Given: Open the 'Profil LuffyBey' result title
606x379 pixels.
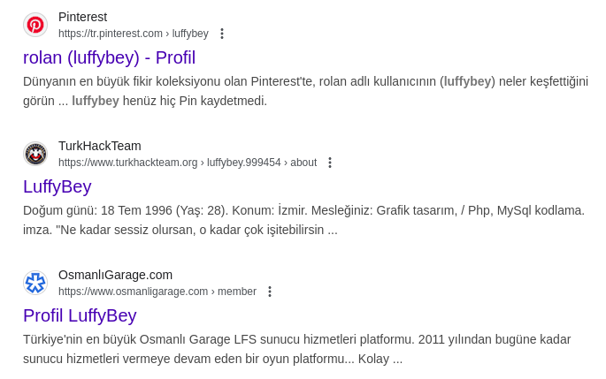Looking at the screenshot, I should coord(80,315).
